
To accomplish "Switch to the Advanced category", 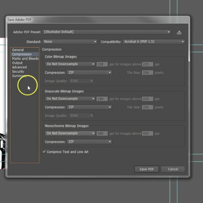I will coord(19,67).
